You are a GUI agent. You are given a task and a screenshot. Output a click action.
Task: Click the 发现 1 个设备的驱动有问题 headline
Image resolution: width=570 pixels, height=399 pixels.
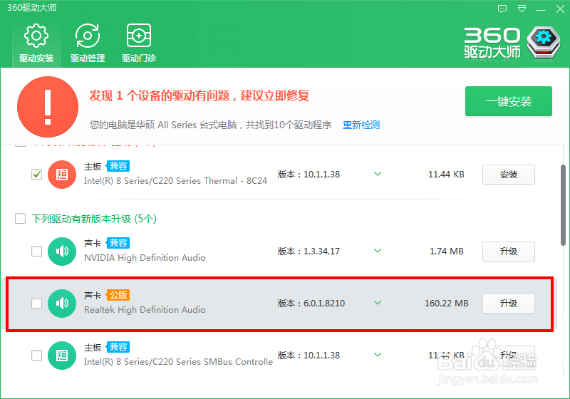click(x=199, y=96)
